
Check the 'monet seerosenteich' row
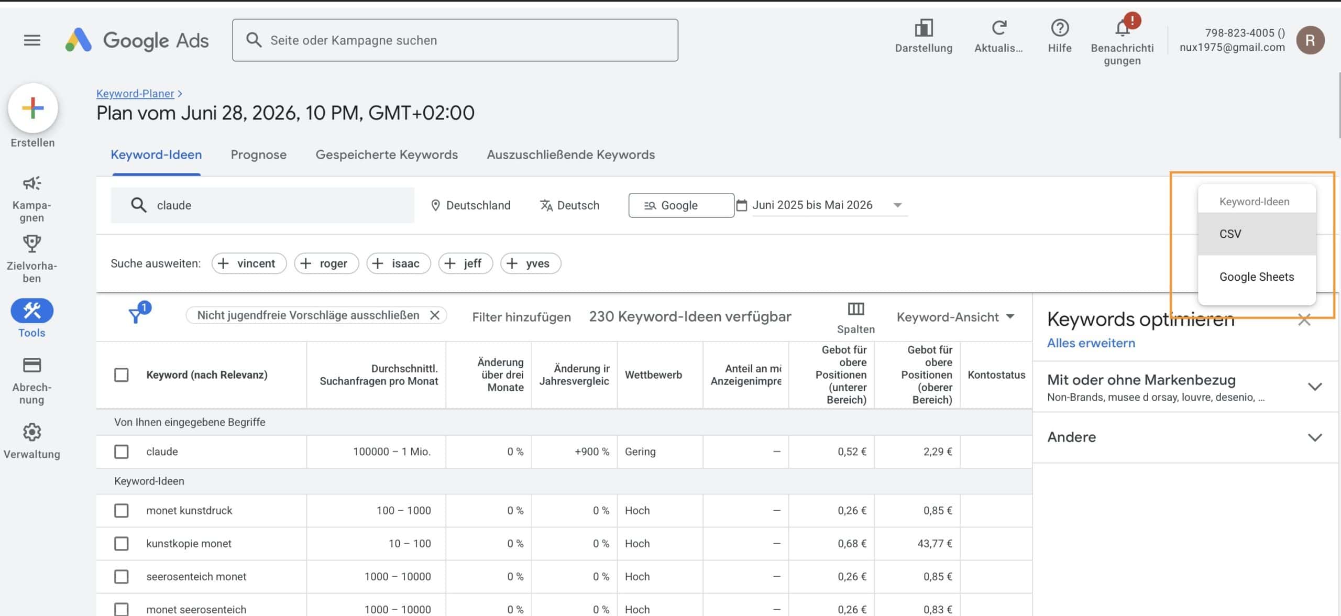[x=122, y=609]
